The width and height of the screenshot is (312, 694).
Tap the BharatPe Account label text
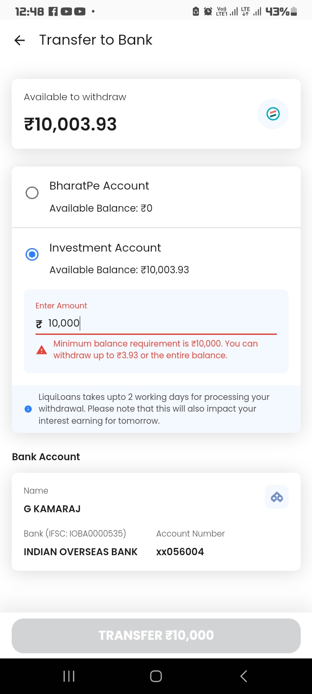99,186
